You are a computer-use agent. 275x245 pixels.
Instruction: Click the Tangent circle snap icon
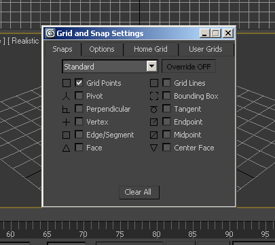pyautogui.click(x=153, y=110)
